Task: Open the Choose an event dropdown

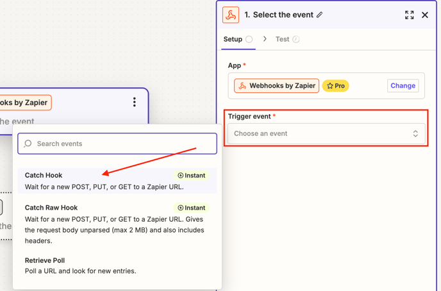Action: click(x=326, y=133)
